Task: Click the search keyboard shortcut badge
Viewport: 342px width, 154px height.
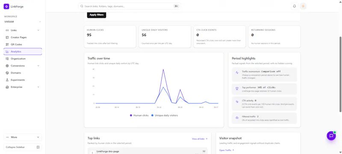Action: 176,6
